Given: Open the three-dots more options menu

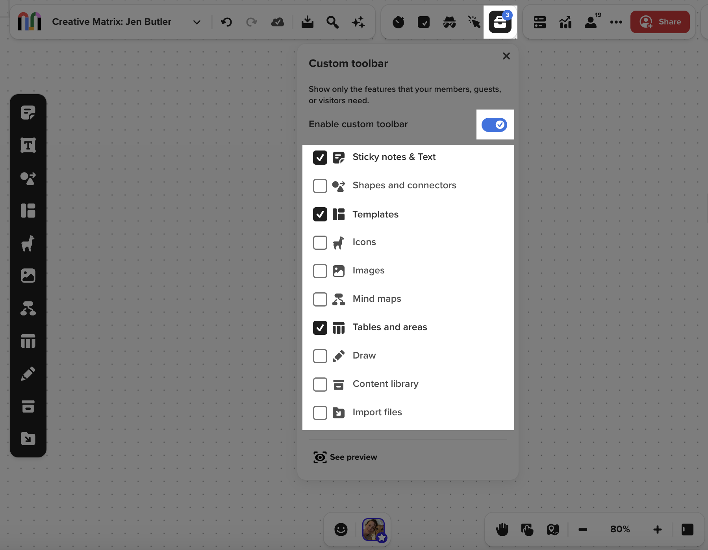Looking at the screenshot, I should click(616, 22).
